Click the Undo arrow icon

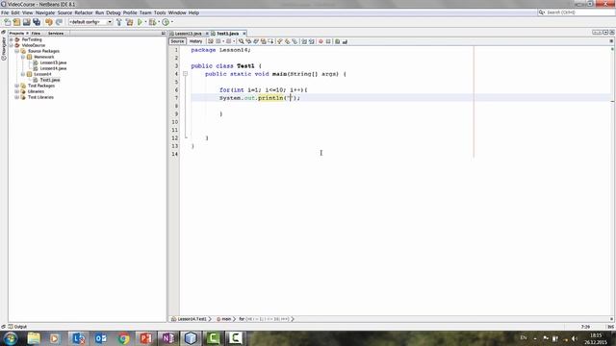(x=49, y=22)
